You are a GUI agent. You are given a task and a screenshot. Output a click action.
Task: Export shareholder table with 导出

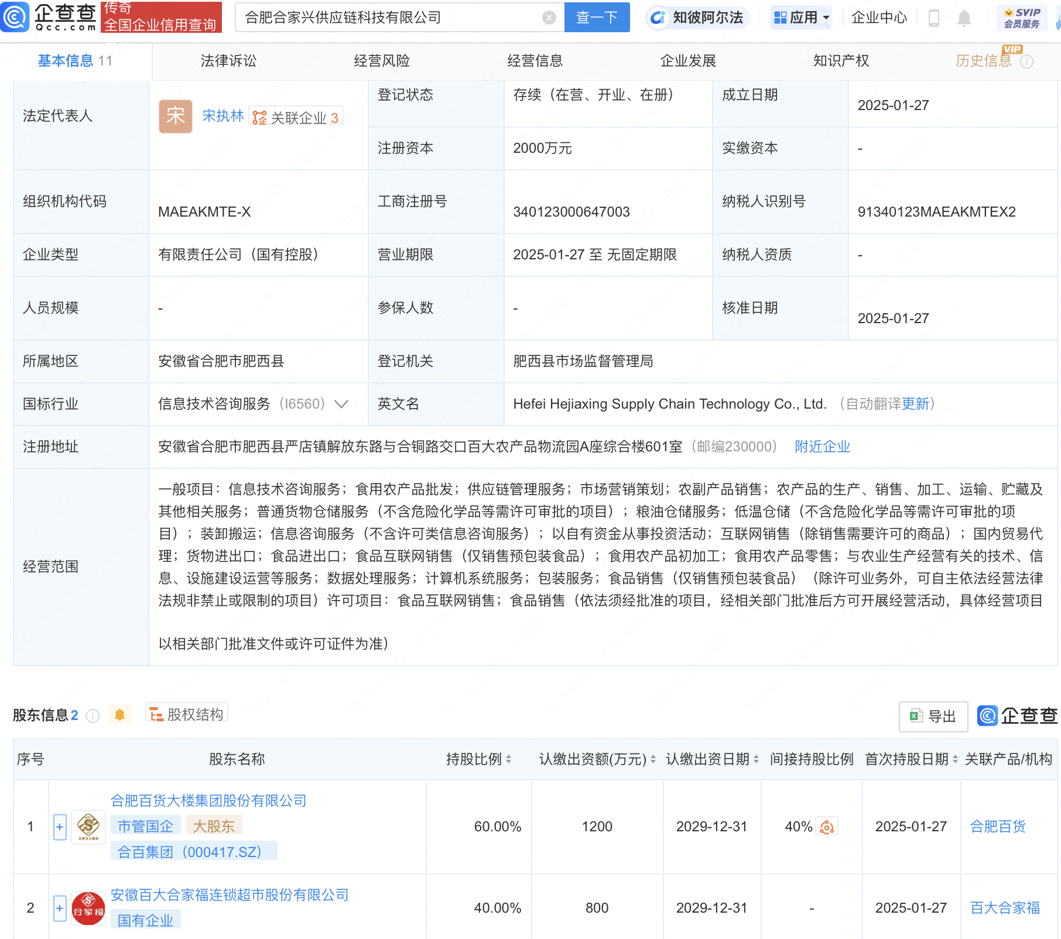[x=933, y=716]
